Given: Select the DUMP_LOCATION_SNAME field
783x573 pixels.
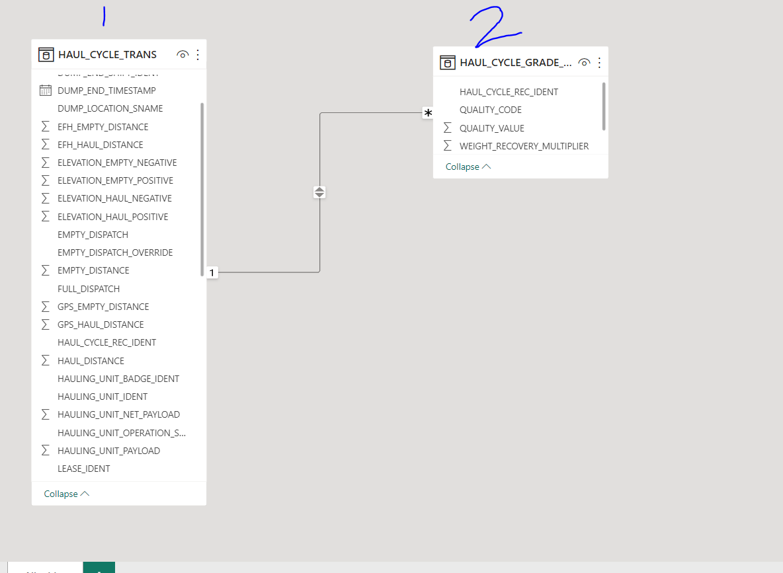Looking at the screenshot, I should [110, 108].
